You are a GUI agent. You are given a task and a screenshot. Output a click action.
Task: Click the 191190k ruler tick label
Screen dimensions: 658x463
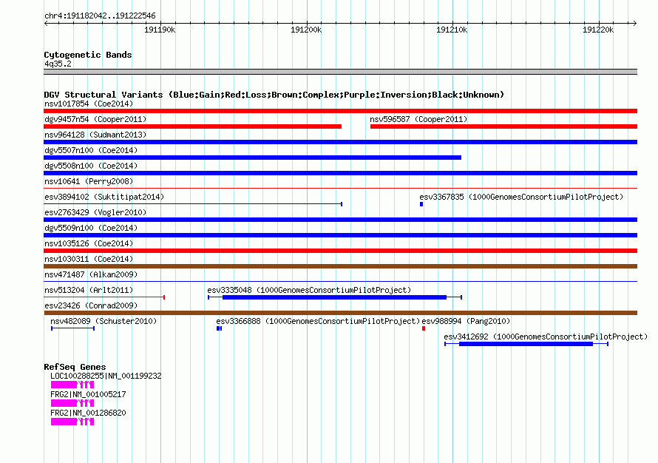point(160,30)
